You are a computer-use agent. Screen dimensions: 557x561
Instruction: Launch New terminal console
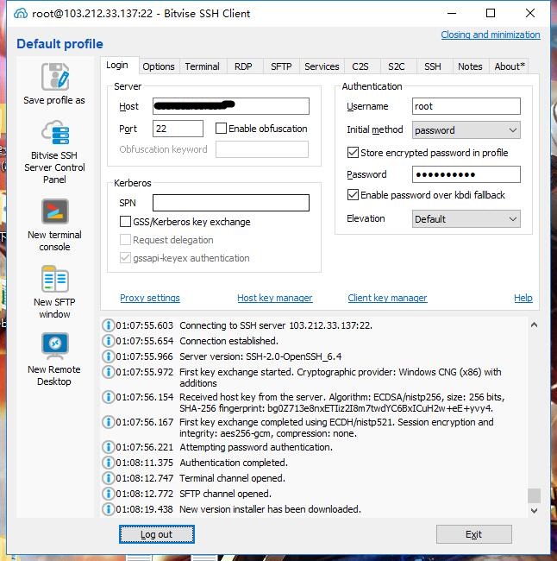point(54,212)
